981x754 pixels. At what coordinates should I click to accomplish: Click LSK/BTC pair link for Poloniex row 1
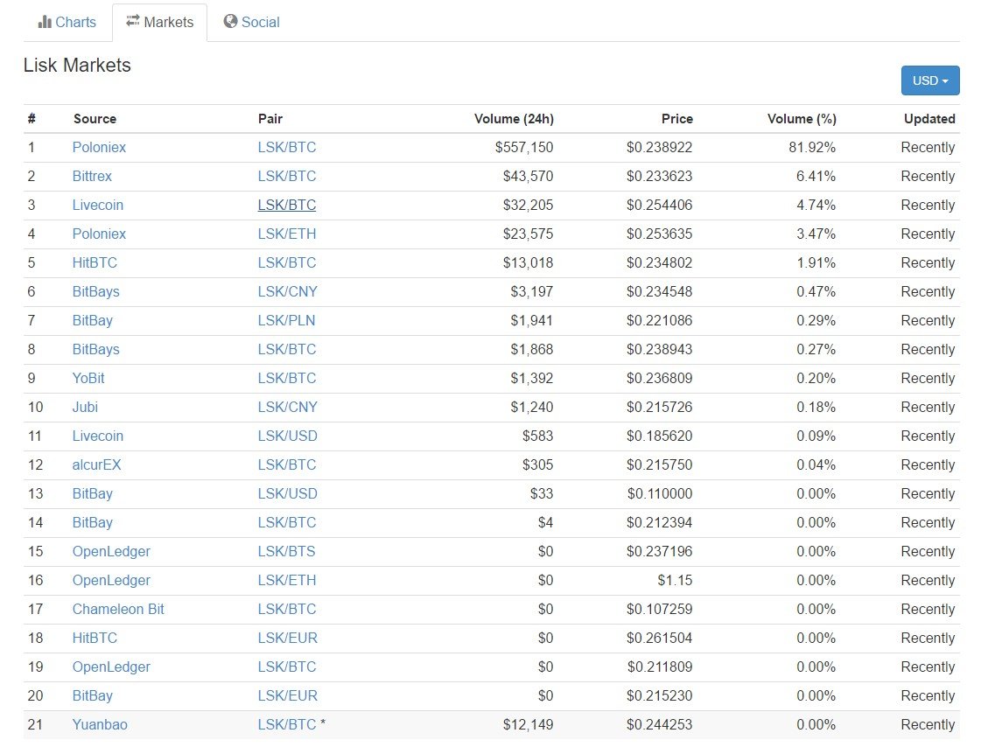click(287, 148)
